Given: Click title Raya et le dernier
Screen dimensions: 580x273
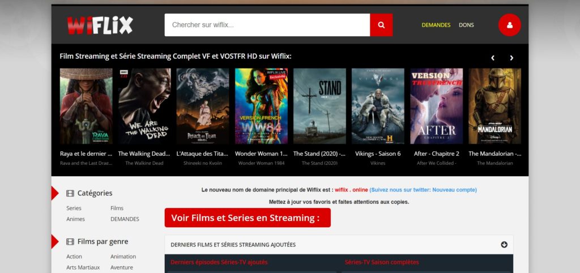Looking at the screenshot, I should (x=86, y=153).
